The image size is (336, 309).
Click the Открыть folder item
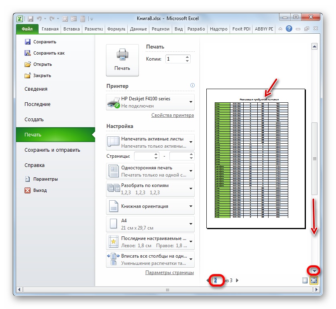click(42, 64)
